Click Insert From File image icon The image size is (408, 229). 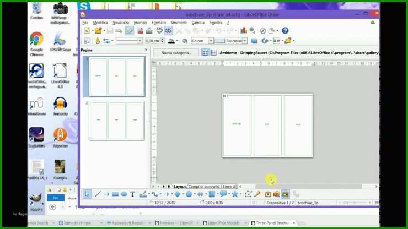[277, 194]
